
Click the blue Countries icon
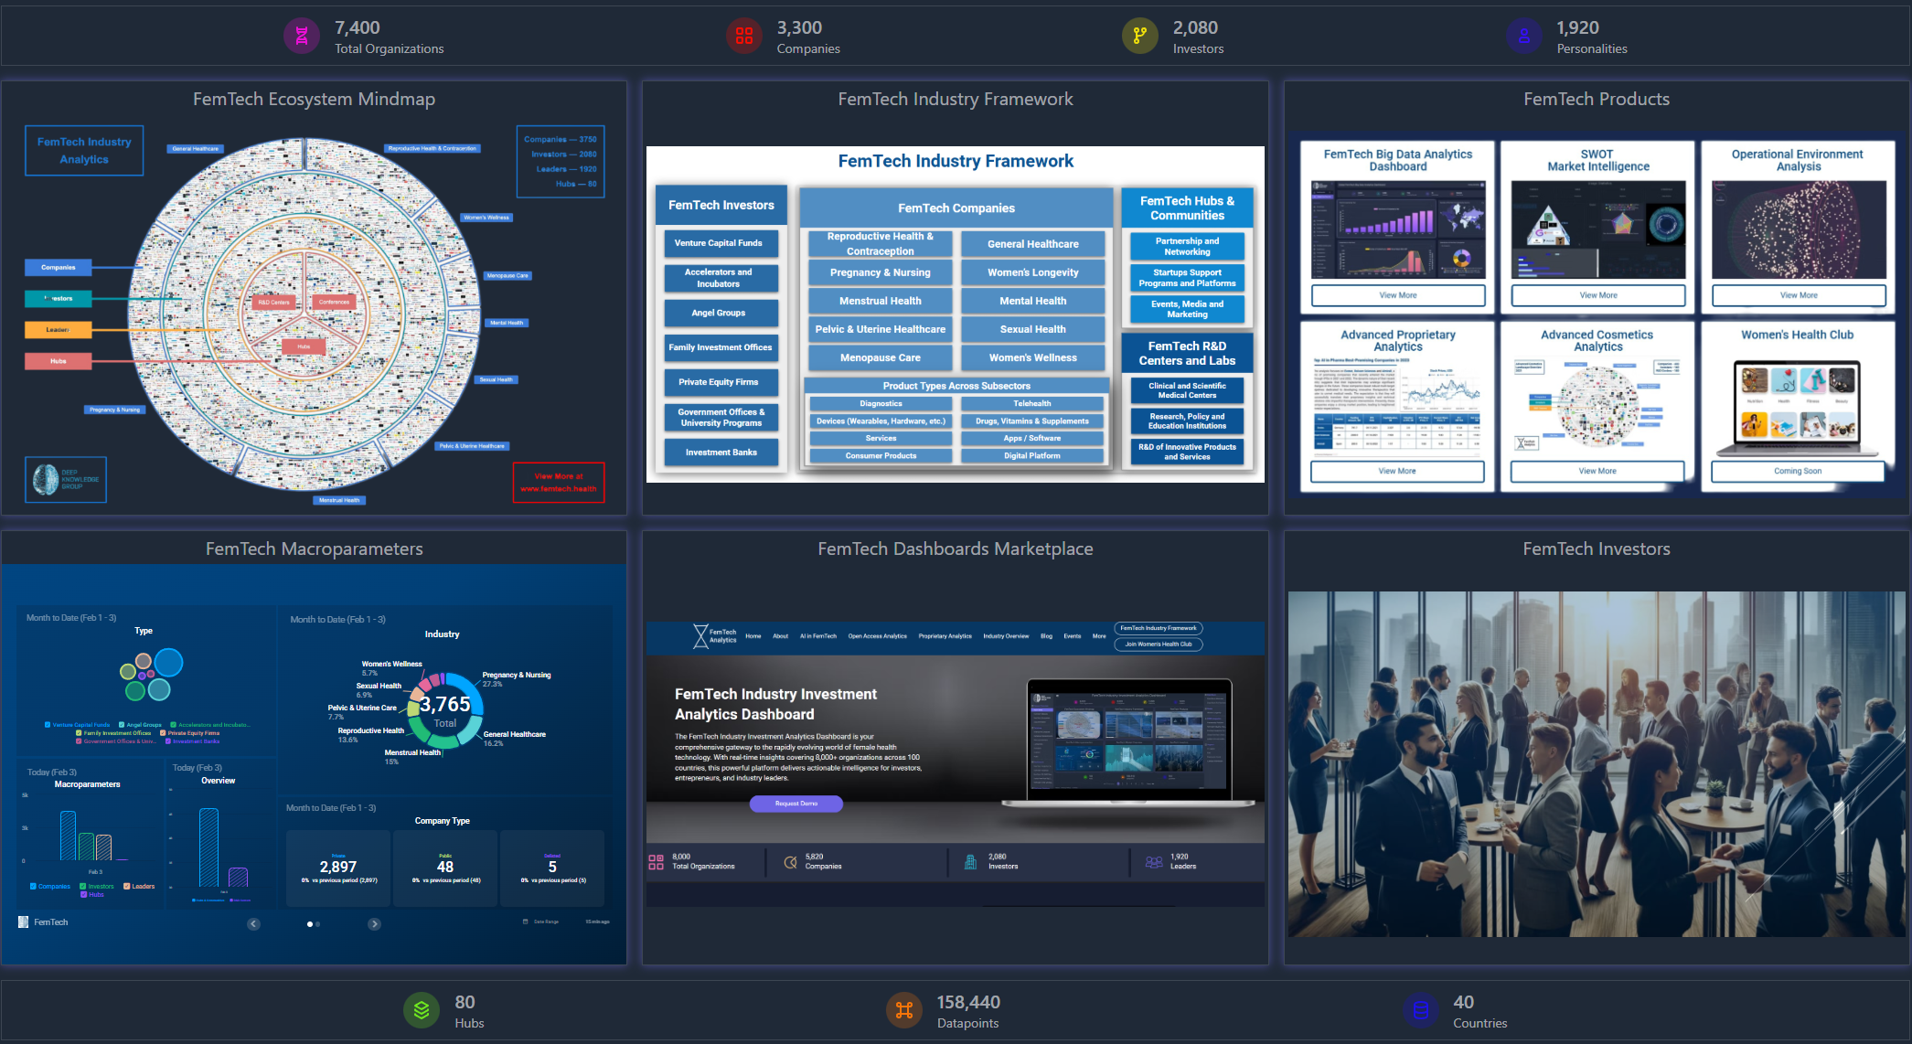tap(1420, 1010)
